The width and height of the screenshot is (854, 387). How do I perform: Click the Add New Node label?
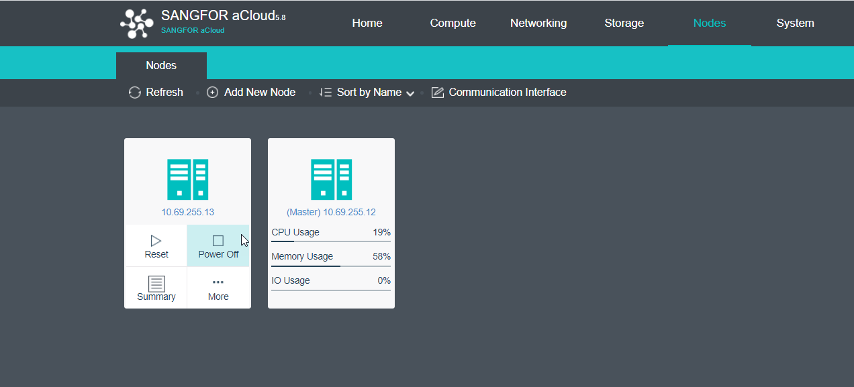click(260, 93)
